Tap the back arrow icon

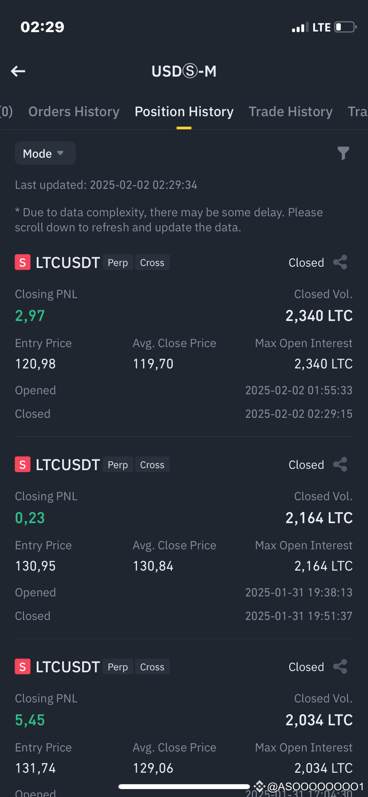tap(18, 71)
